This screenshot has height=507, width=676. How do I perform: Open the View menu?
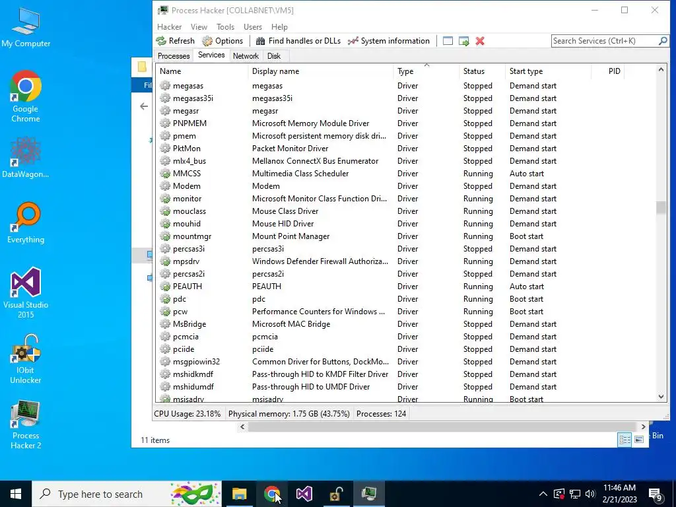pyautogui.click(x=199, y=26)
